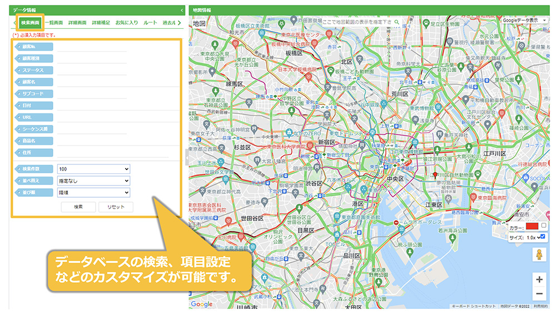556x315 pixels.
Task: Click the 東京医科大学病院 hospital marker
Action: pyautogui.click(x=310, y=146)
